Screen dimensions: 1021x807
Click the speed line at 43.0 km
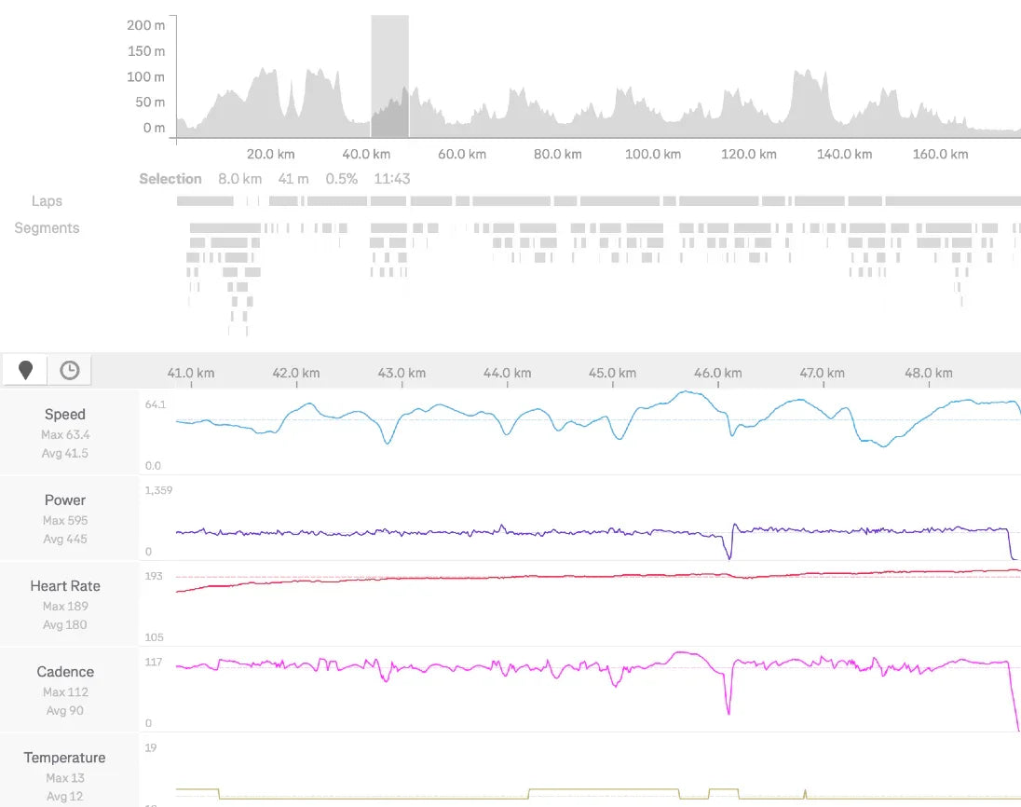tap(385, 441)
